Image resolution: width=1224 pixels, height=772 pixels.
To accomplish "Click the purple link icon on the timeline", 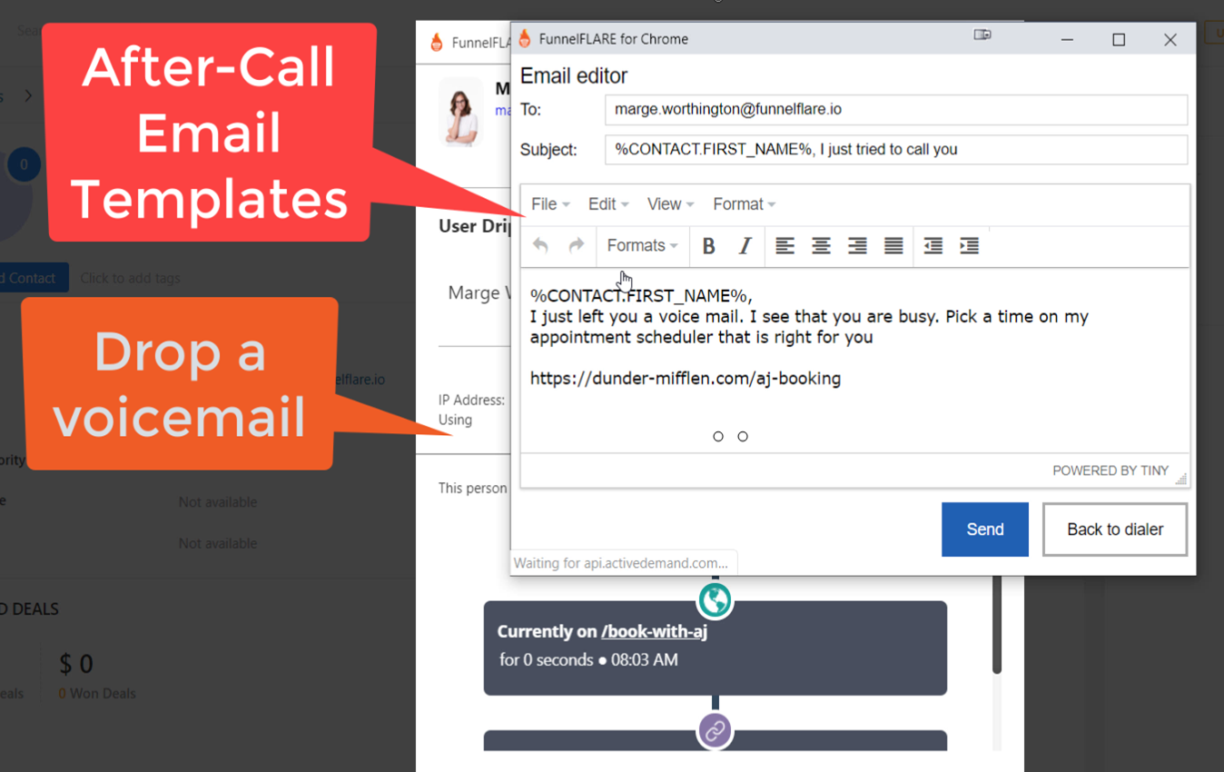I will [715, 730].
